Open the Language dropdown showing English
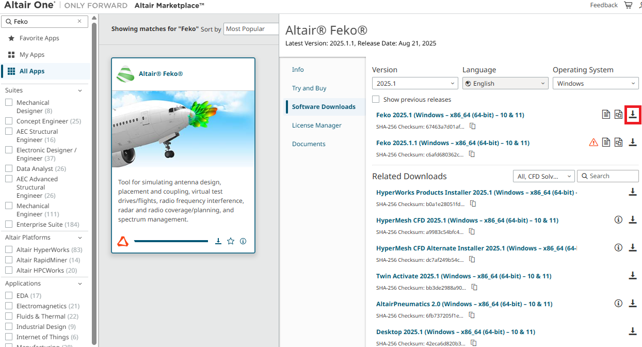This screenshot has width=642, height=347. (505, 83)
